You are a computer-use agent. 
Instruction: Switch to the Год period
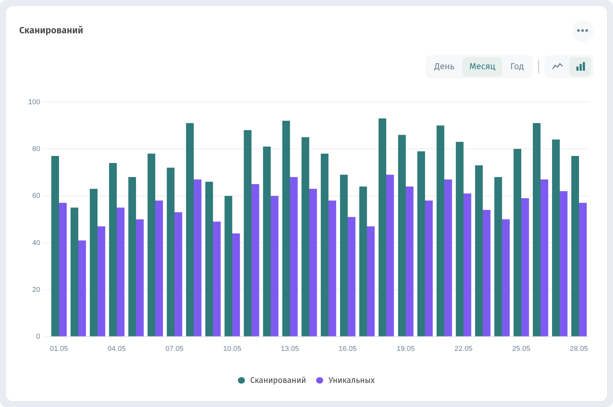[x=517, y=66]
